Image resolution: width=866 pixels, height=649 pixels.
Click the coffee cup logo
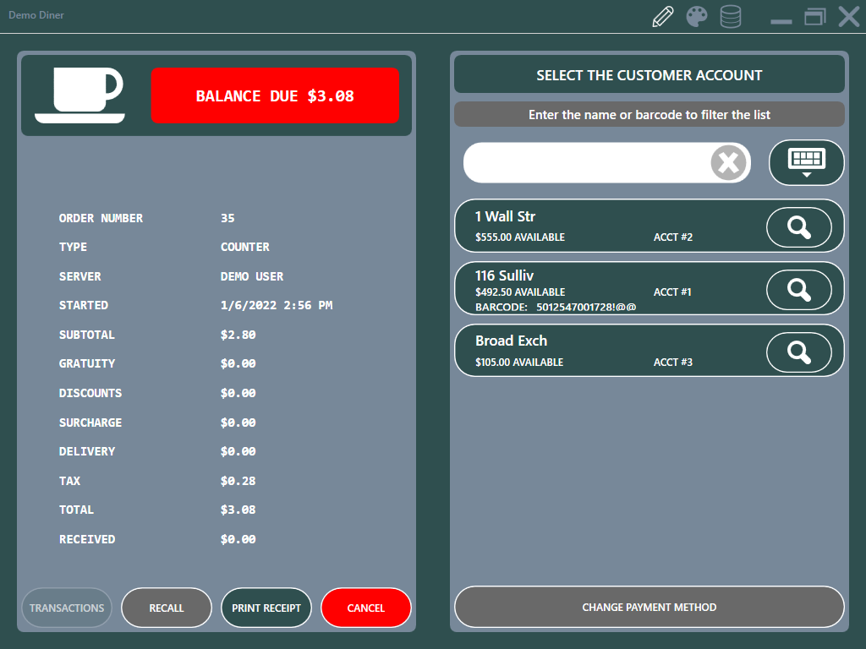pyautogui.click(x=80, y=95)
